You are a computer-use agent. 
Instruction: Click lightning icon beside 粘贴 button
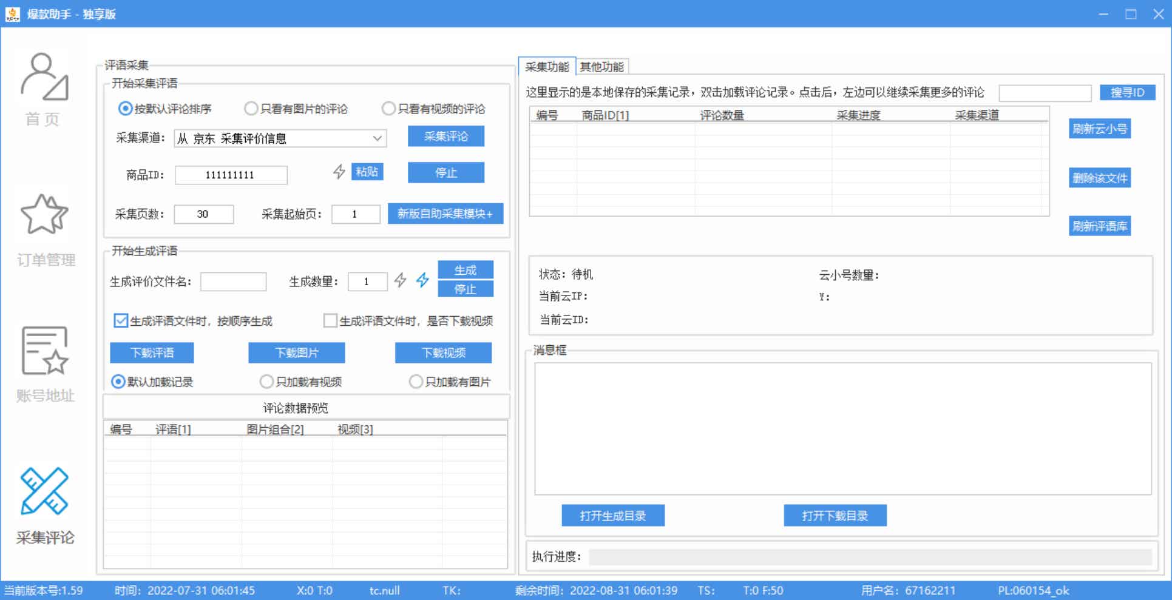(x=339, y=172)
